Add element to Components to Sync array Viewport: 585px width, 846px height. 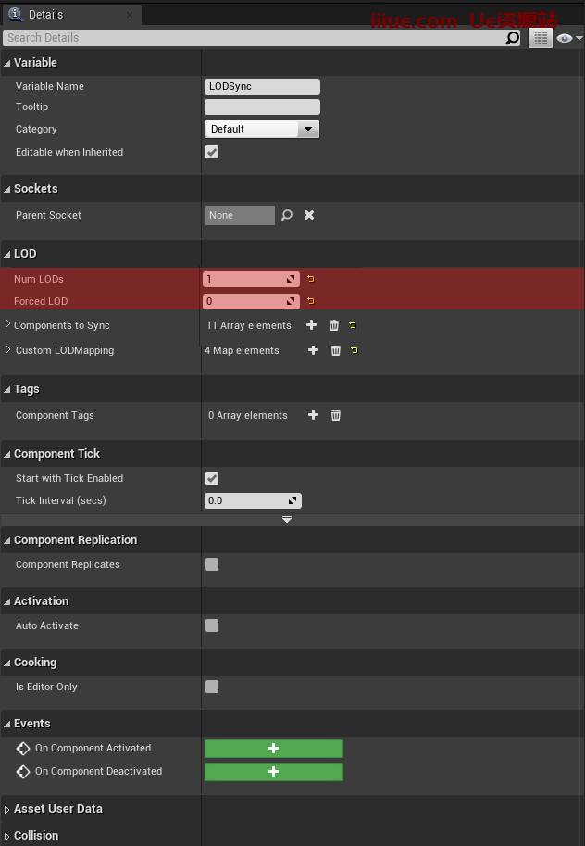pos(311,325)
